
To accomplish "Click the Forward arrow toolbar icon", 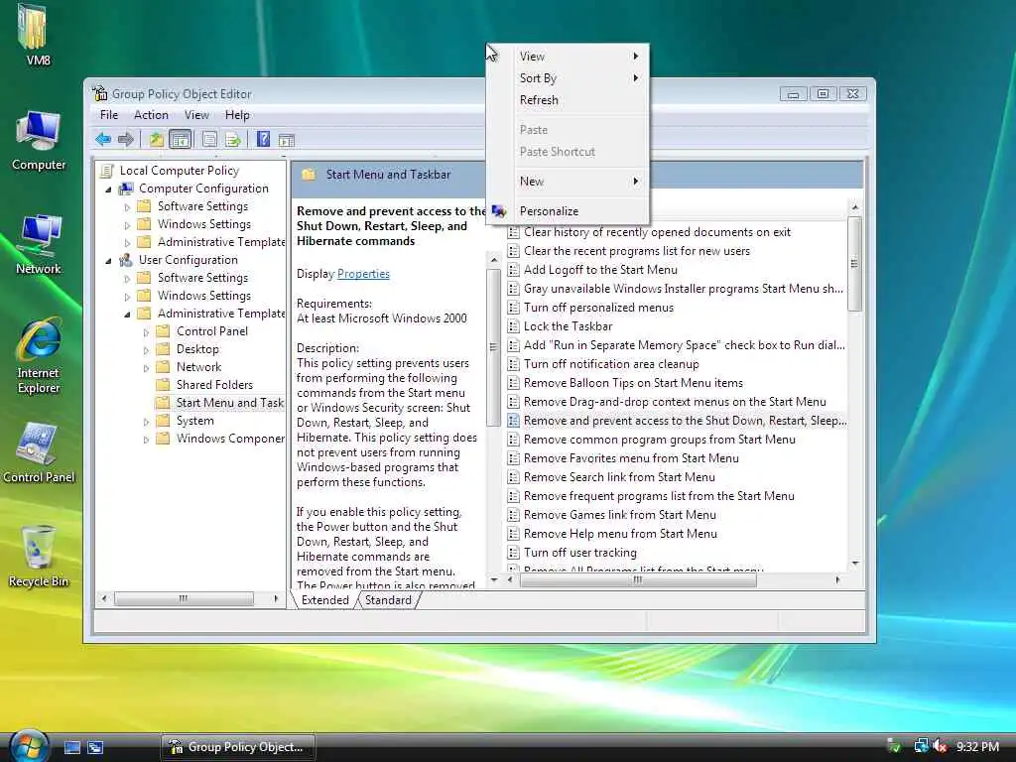I will (x=126, y=139).
